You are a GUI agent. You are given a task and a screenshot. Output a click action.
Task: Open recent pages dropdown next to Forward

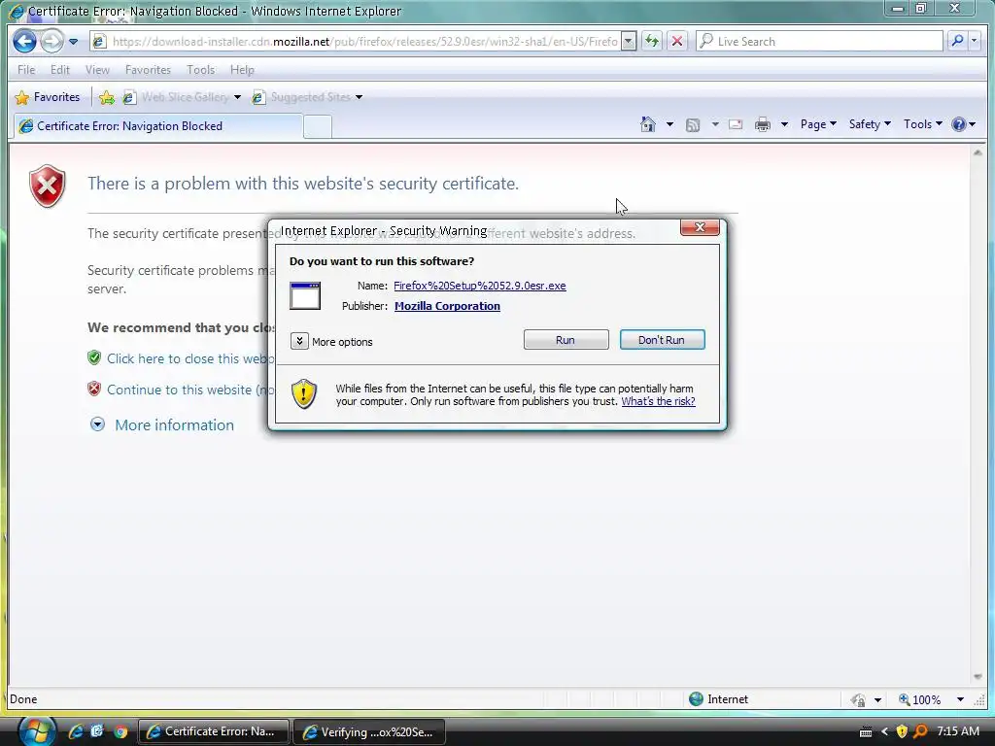(74, 42)
